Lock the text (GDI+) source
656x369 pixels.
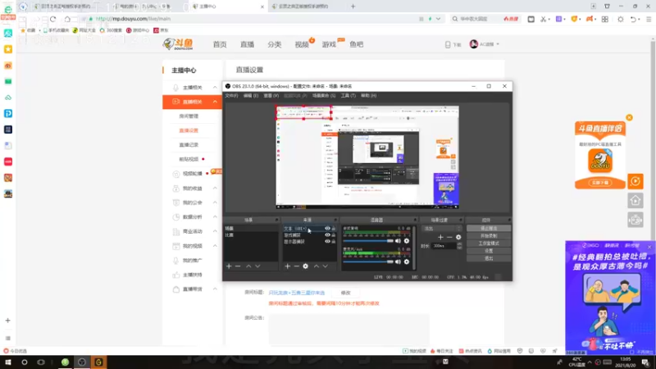(334, 229)
